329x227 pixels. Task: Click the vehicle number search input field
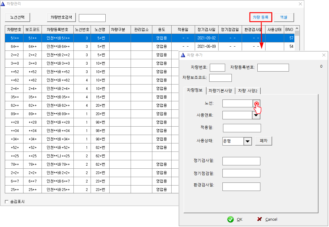pos(92,18)
